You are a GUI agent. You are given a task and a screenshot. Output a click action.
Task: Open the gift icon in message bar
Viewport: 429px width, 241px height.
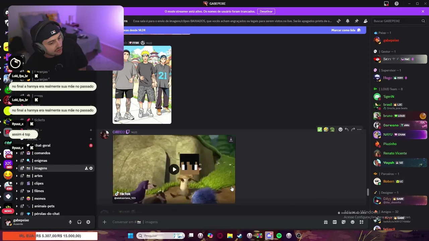325,222
